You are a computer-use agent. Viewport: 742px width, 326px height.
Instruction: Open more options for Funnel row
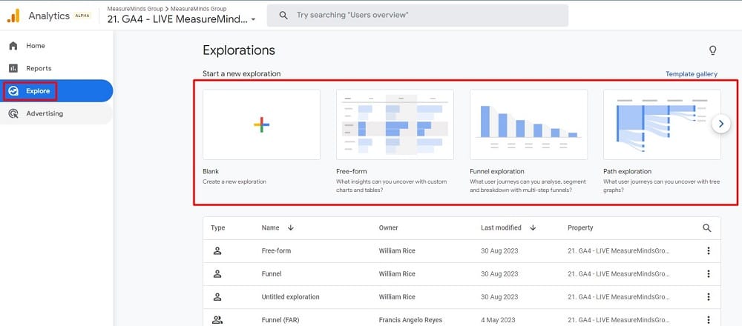[708, 274]
